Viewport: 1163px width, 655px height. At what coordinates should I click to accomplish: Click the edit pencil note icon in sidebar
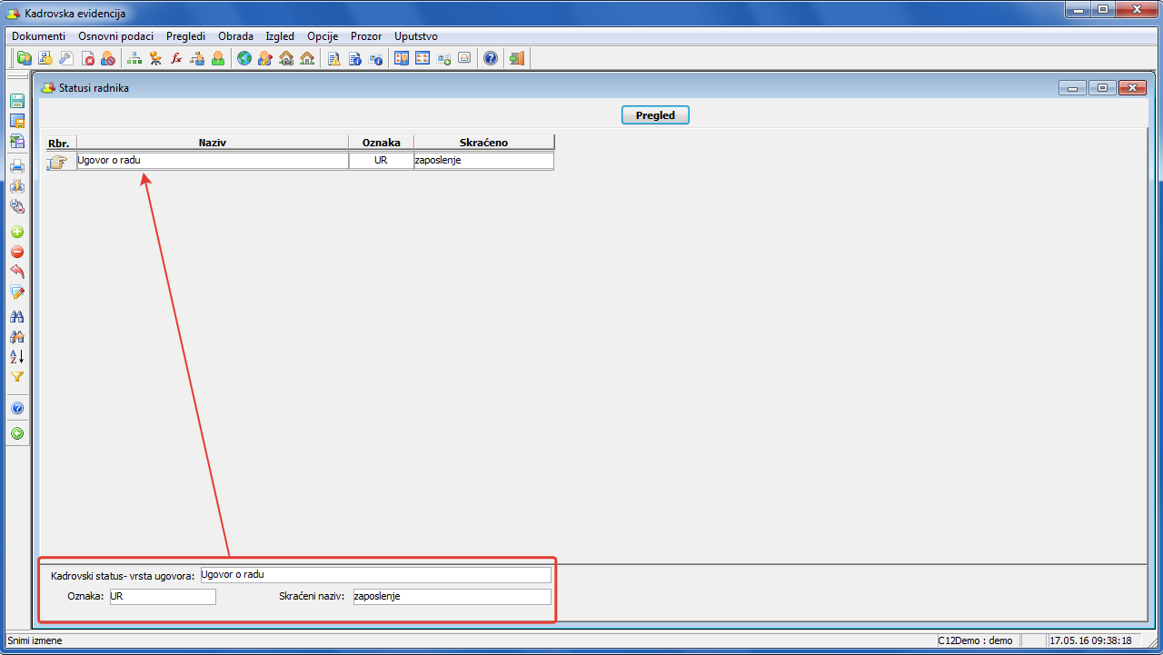point(16,293)
